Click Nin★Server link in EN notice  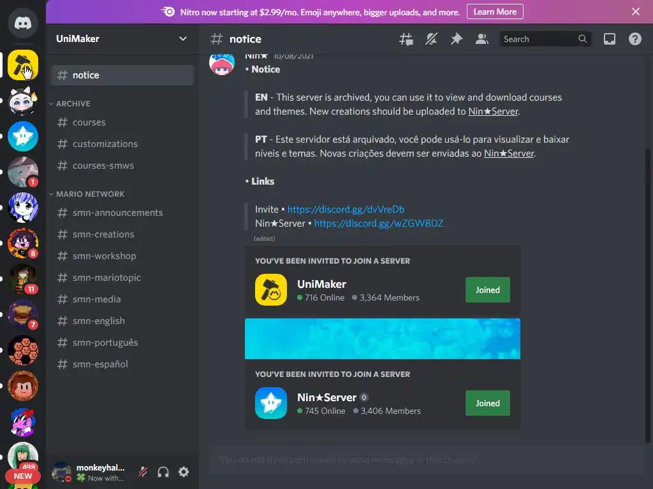[x=493, y=111]
